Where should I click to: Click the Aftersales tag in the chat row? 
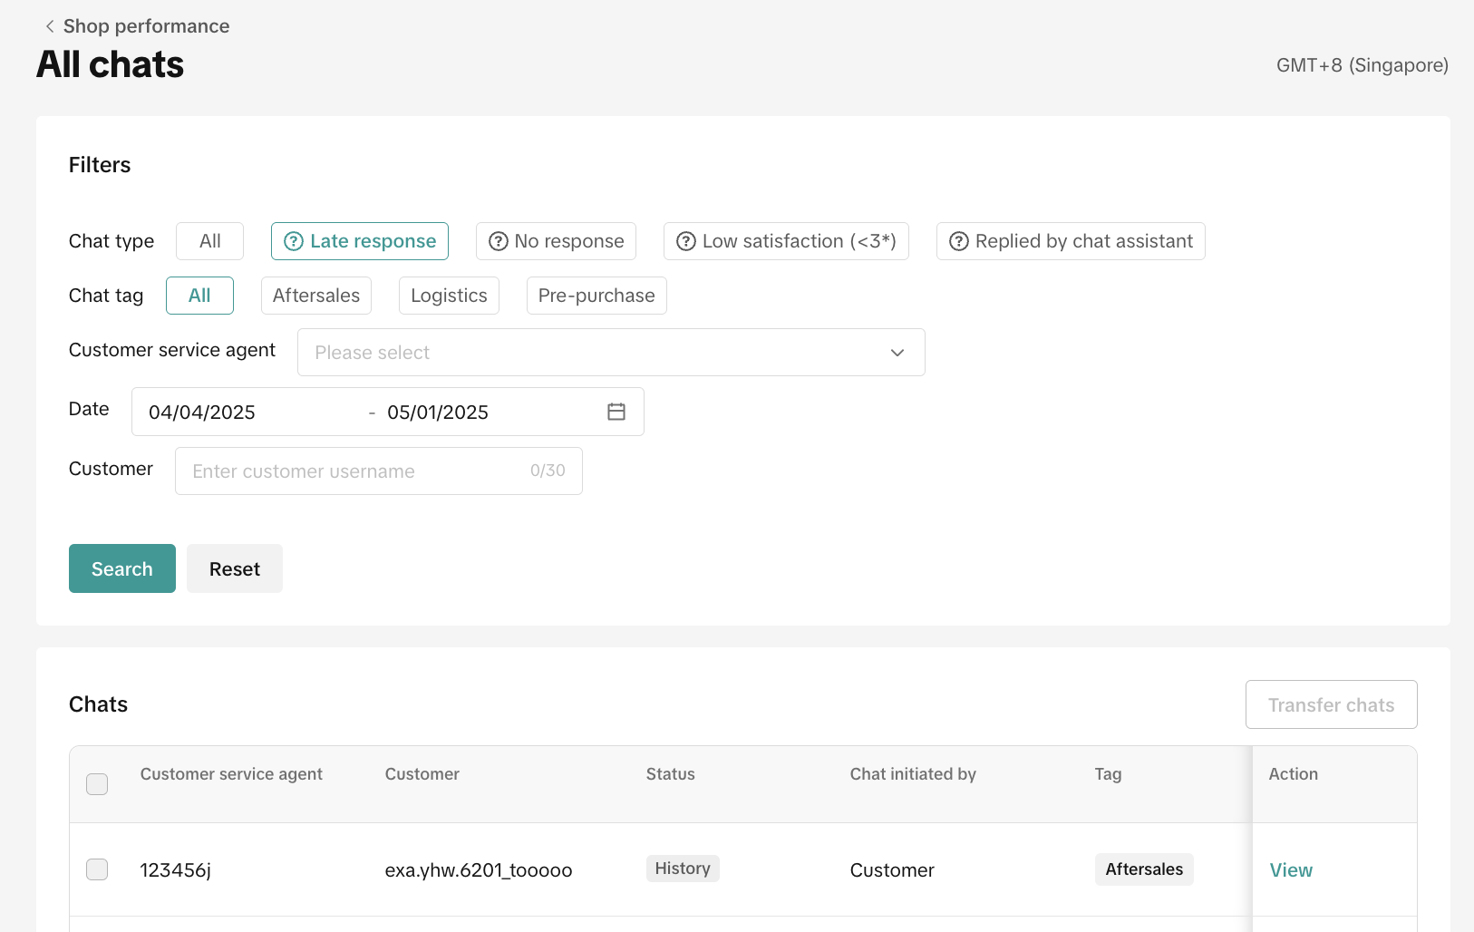click(1144, 869)
